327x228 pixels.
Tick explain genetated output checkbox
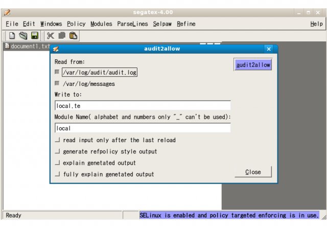(57, 163)
